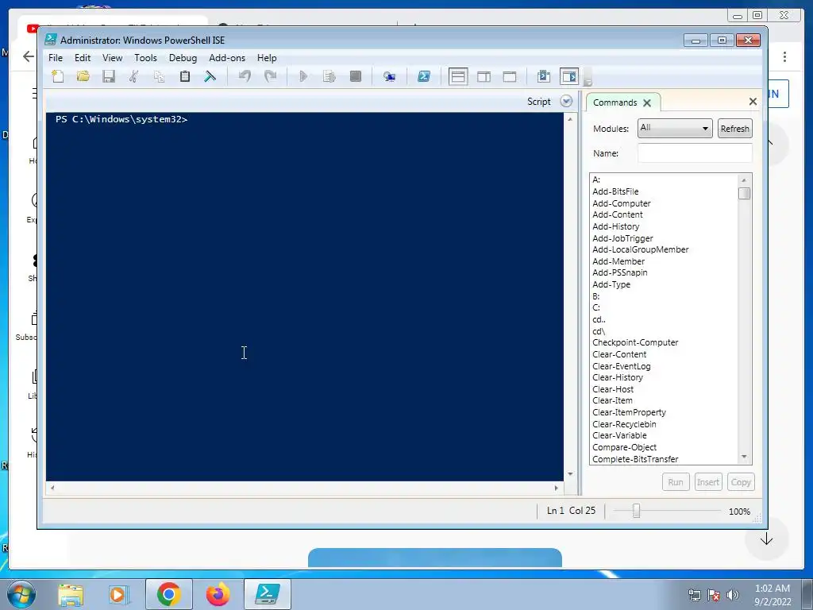Click the Cut scissors icon
The image size is (813, 610).
pos(133,77)
